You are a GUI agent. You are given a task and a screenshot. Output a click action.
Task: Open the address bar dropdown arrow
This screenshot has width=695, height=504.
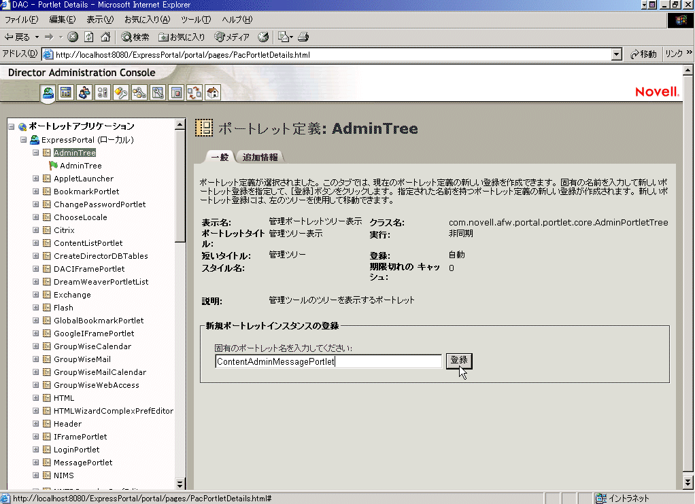[x=617, y=54]
